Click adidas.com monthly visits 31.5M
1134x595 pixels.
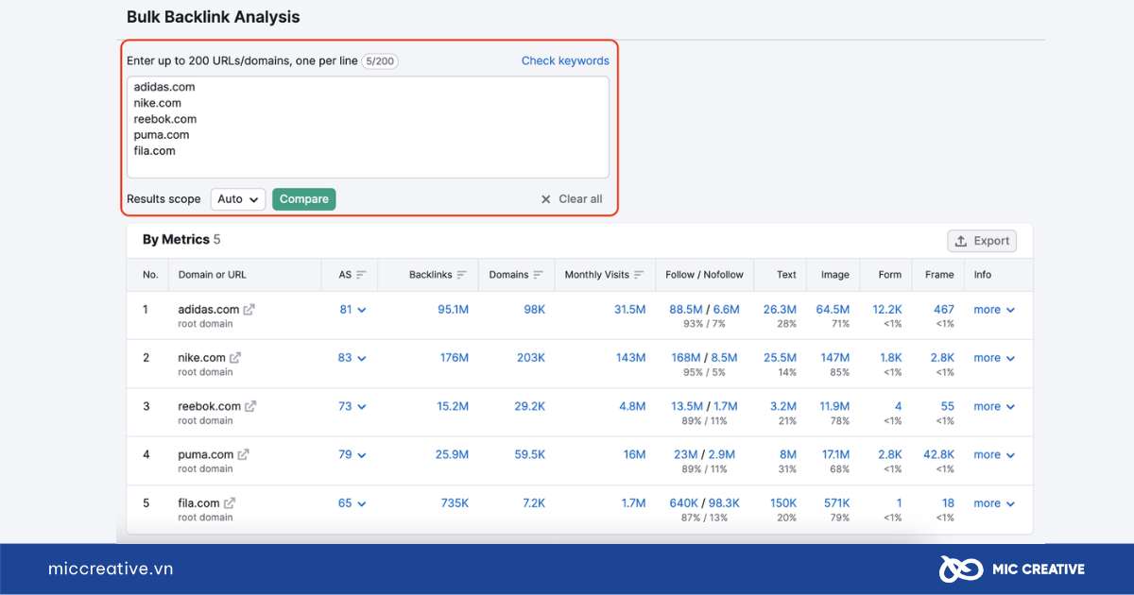tap(629, 309)
